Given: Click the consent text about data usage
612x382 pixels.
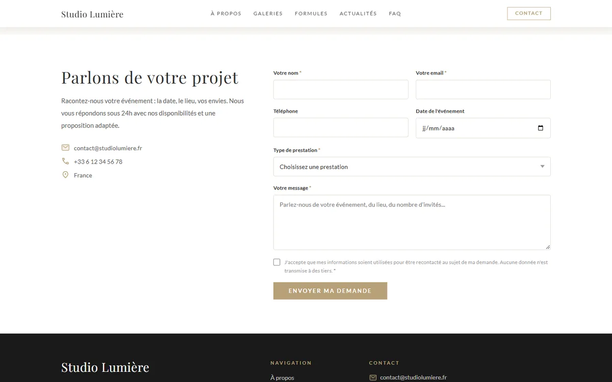Looking at the screenshot, I should click(x=416, y=266).
